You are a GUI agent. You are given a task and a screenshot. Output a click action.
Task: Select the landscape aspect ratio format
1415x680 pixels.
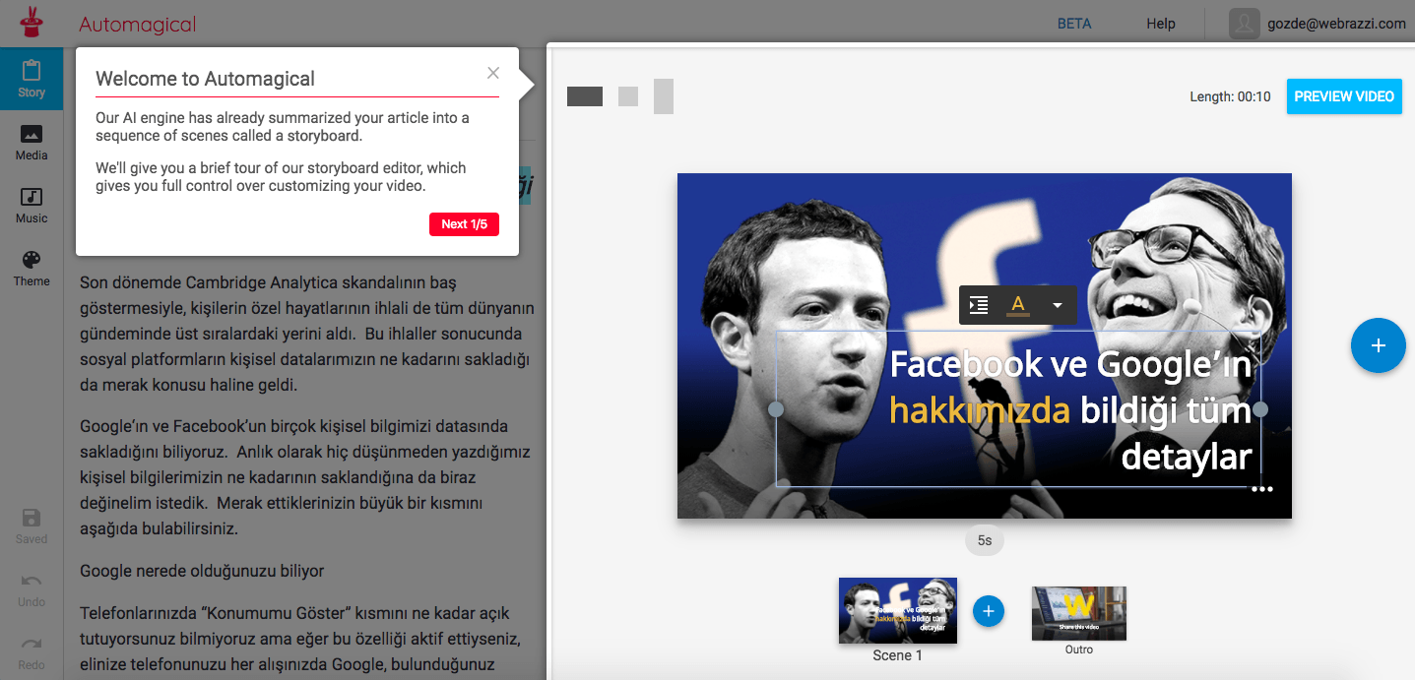[x=585, y=96]
